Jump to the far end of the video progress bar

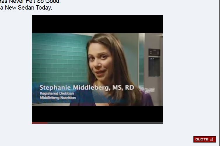point(162,123)
